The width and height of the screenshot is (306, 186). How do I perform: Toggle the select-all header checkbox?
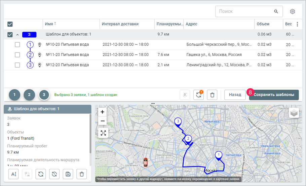pos(10,24)
